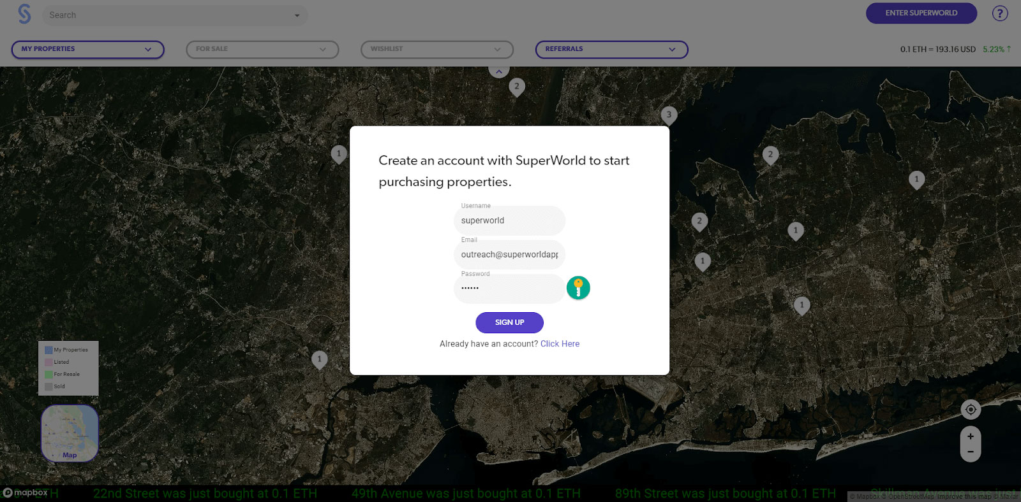The width and height of the screenshot is (1021, 502).
Task: Open the Improve this map link
Action: (964, 496)
